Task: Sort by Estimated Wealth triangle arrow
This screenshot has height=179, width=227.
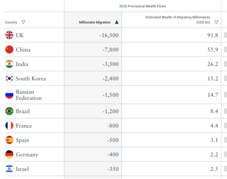Action: (216, 22)
